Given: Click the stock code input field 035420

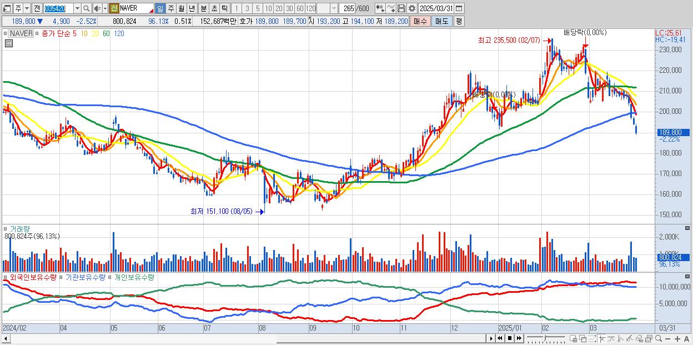Looking at the screenshot, I should pyautogui.click(x=58, y=8).
